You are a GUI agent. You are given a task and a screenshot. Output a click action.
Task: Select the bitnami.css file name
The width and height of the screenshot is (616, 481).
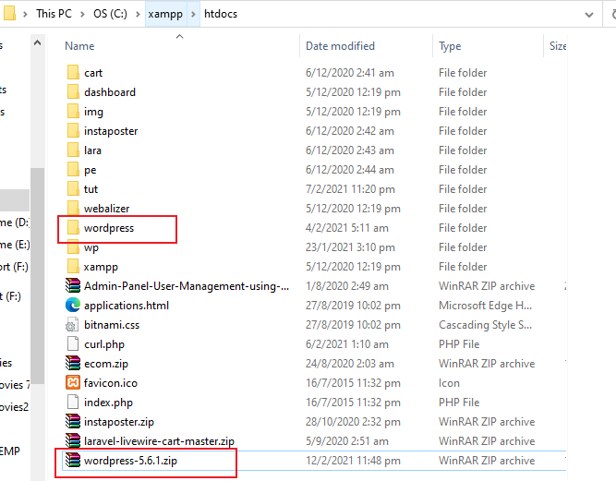[112, 325]
